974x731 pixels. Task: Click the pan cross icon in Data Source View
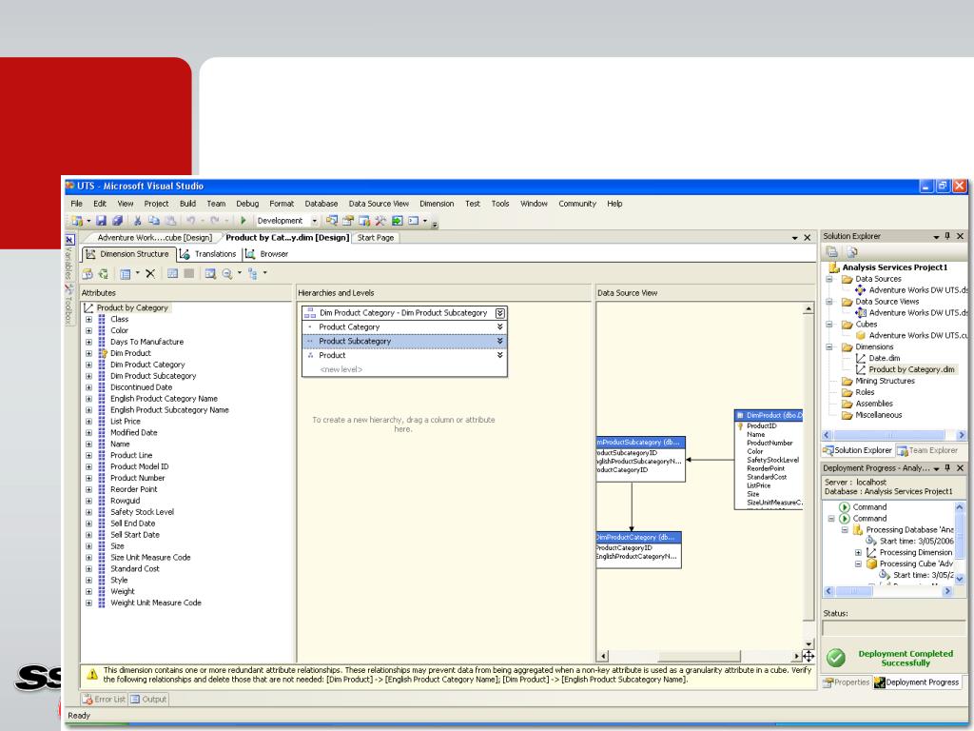click(808, 656)
